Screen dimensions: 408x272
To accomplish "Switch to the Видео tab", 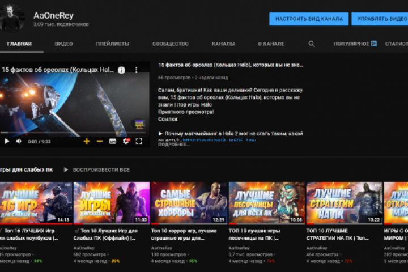I will pos(63,44).
